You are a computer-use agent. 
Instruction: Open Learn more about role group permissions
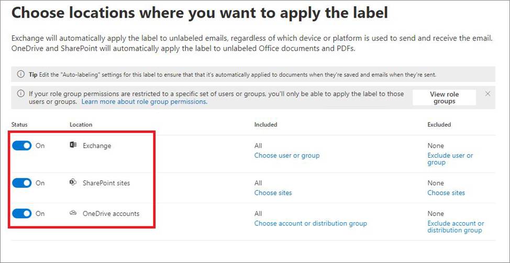point(144,102)
